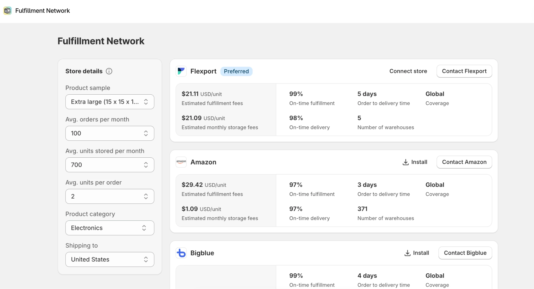
Task: Click the Flexport logo icon
Action: pyautogui.click(x=181, y=71)
